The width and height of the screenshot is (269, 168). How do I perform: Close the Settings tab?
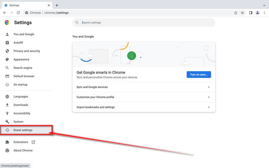click(49, 5)
